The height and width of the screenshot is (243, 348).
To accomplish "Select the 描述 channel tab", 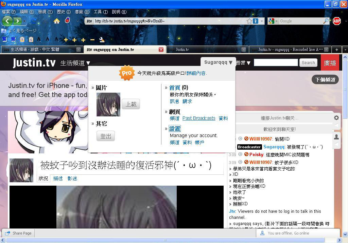I will coord(58,179).
